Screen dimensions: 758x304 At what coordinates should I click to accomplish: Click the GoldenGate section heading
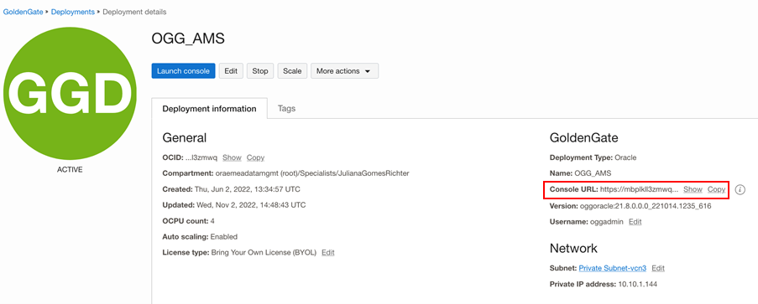pos(584,138)
